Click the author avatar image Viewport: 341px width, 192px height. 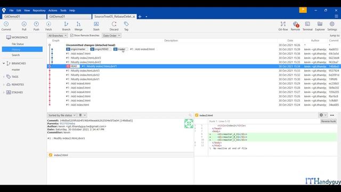(x=189, y=124)
